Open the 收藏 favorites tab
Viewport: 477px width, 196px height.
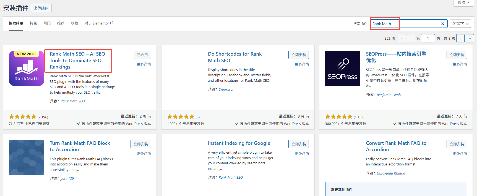pos(74,23)
